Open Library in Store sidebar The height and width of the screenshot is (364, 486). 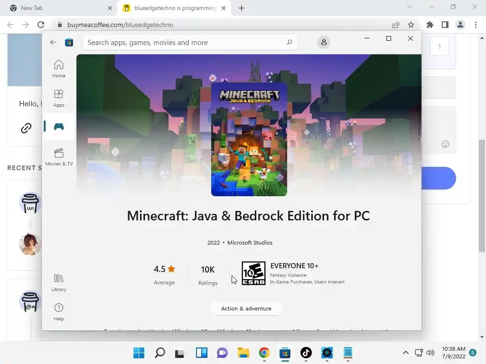tap(58, 283)
